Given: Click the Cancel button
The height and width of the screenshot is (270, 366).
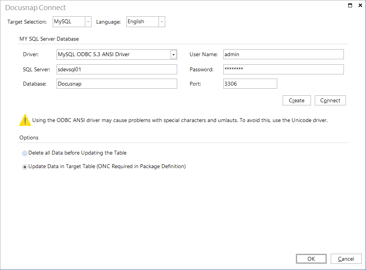Looking at the screenshot, I should pos(346,259).
